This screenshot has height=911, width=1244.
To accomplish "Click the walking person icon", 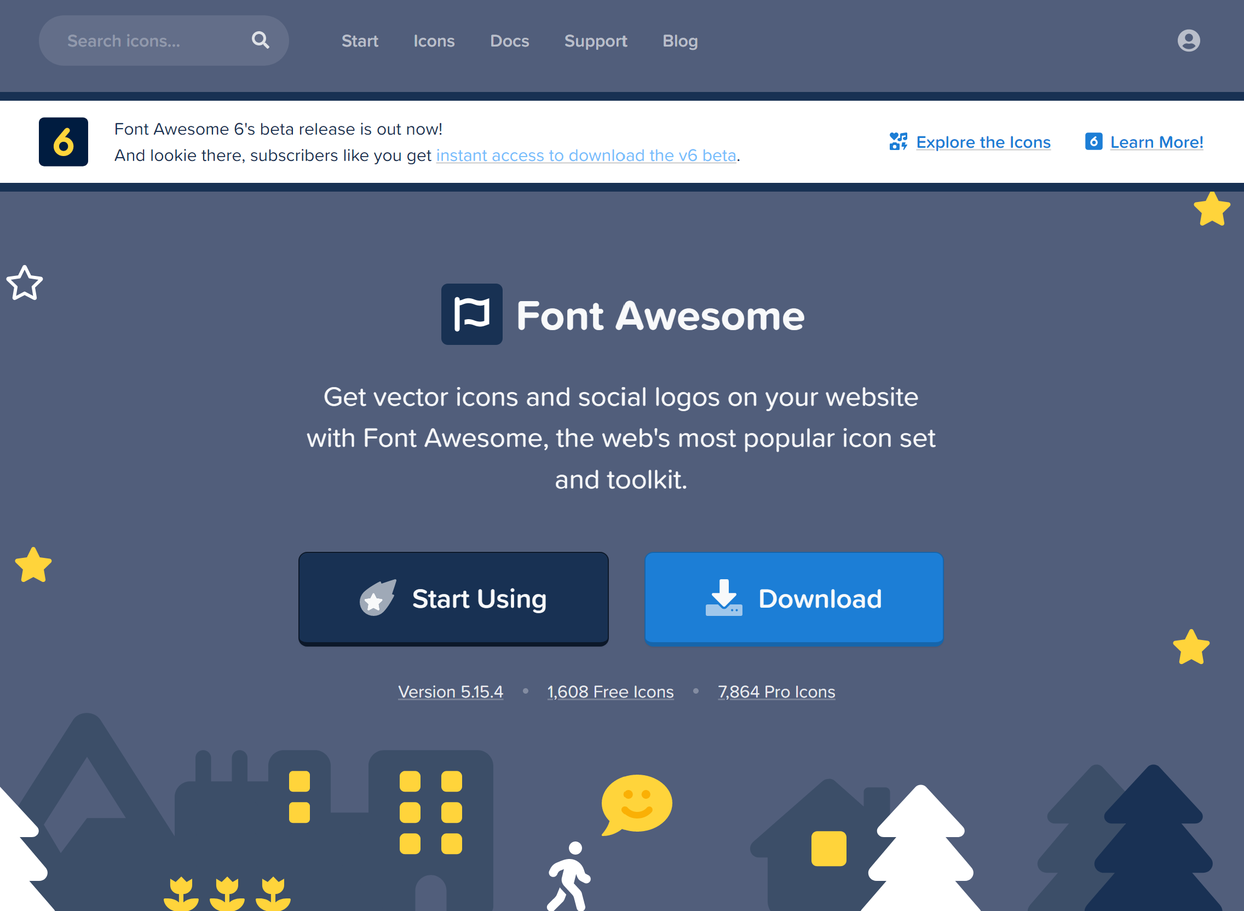I will (569, 877).
